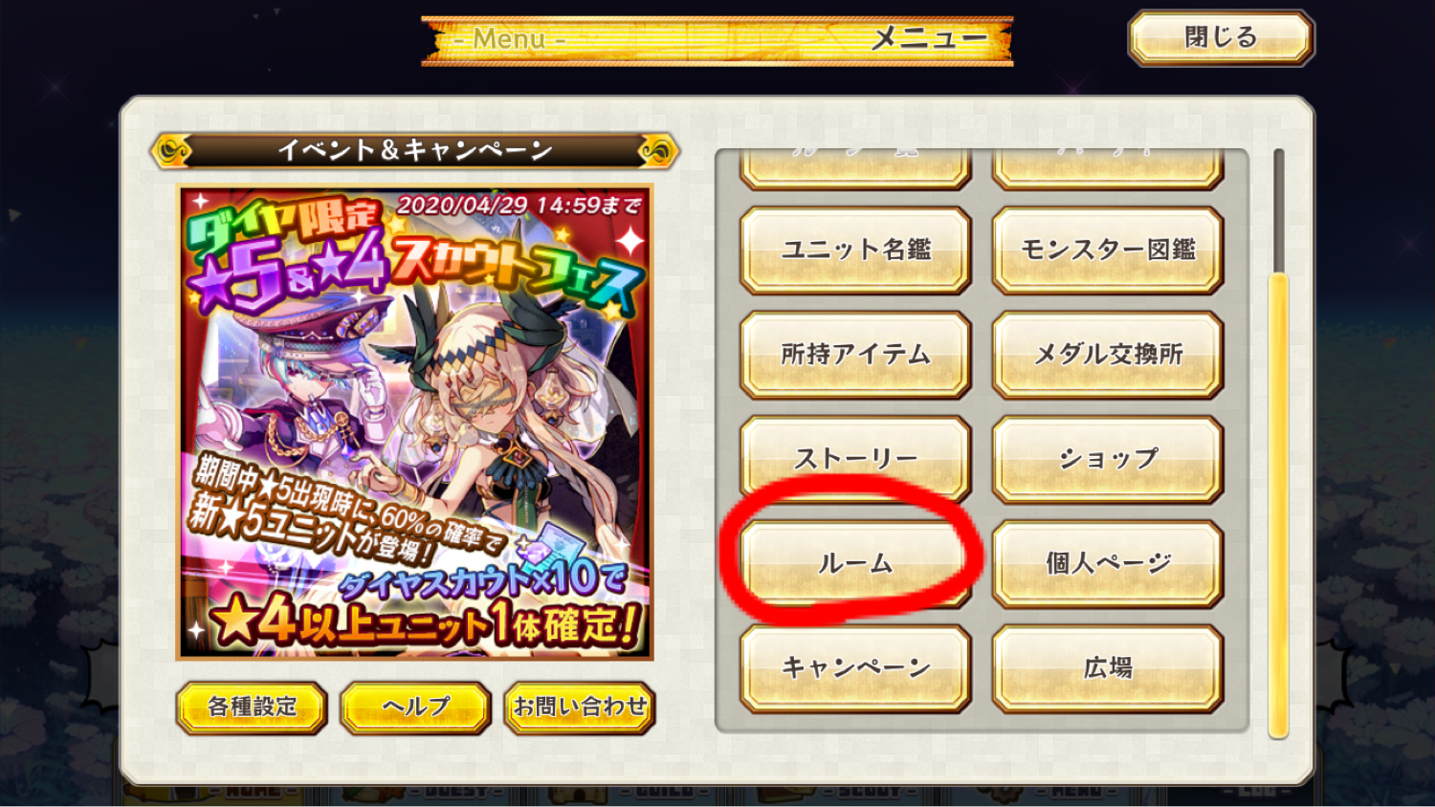This screenshot has height=807, width=1435.
Task: Tap the cut-off button above モンスター図鑑
Action: coord(1108,168)
